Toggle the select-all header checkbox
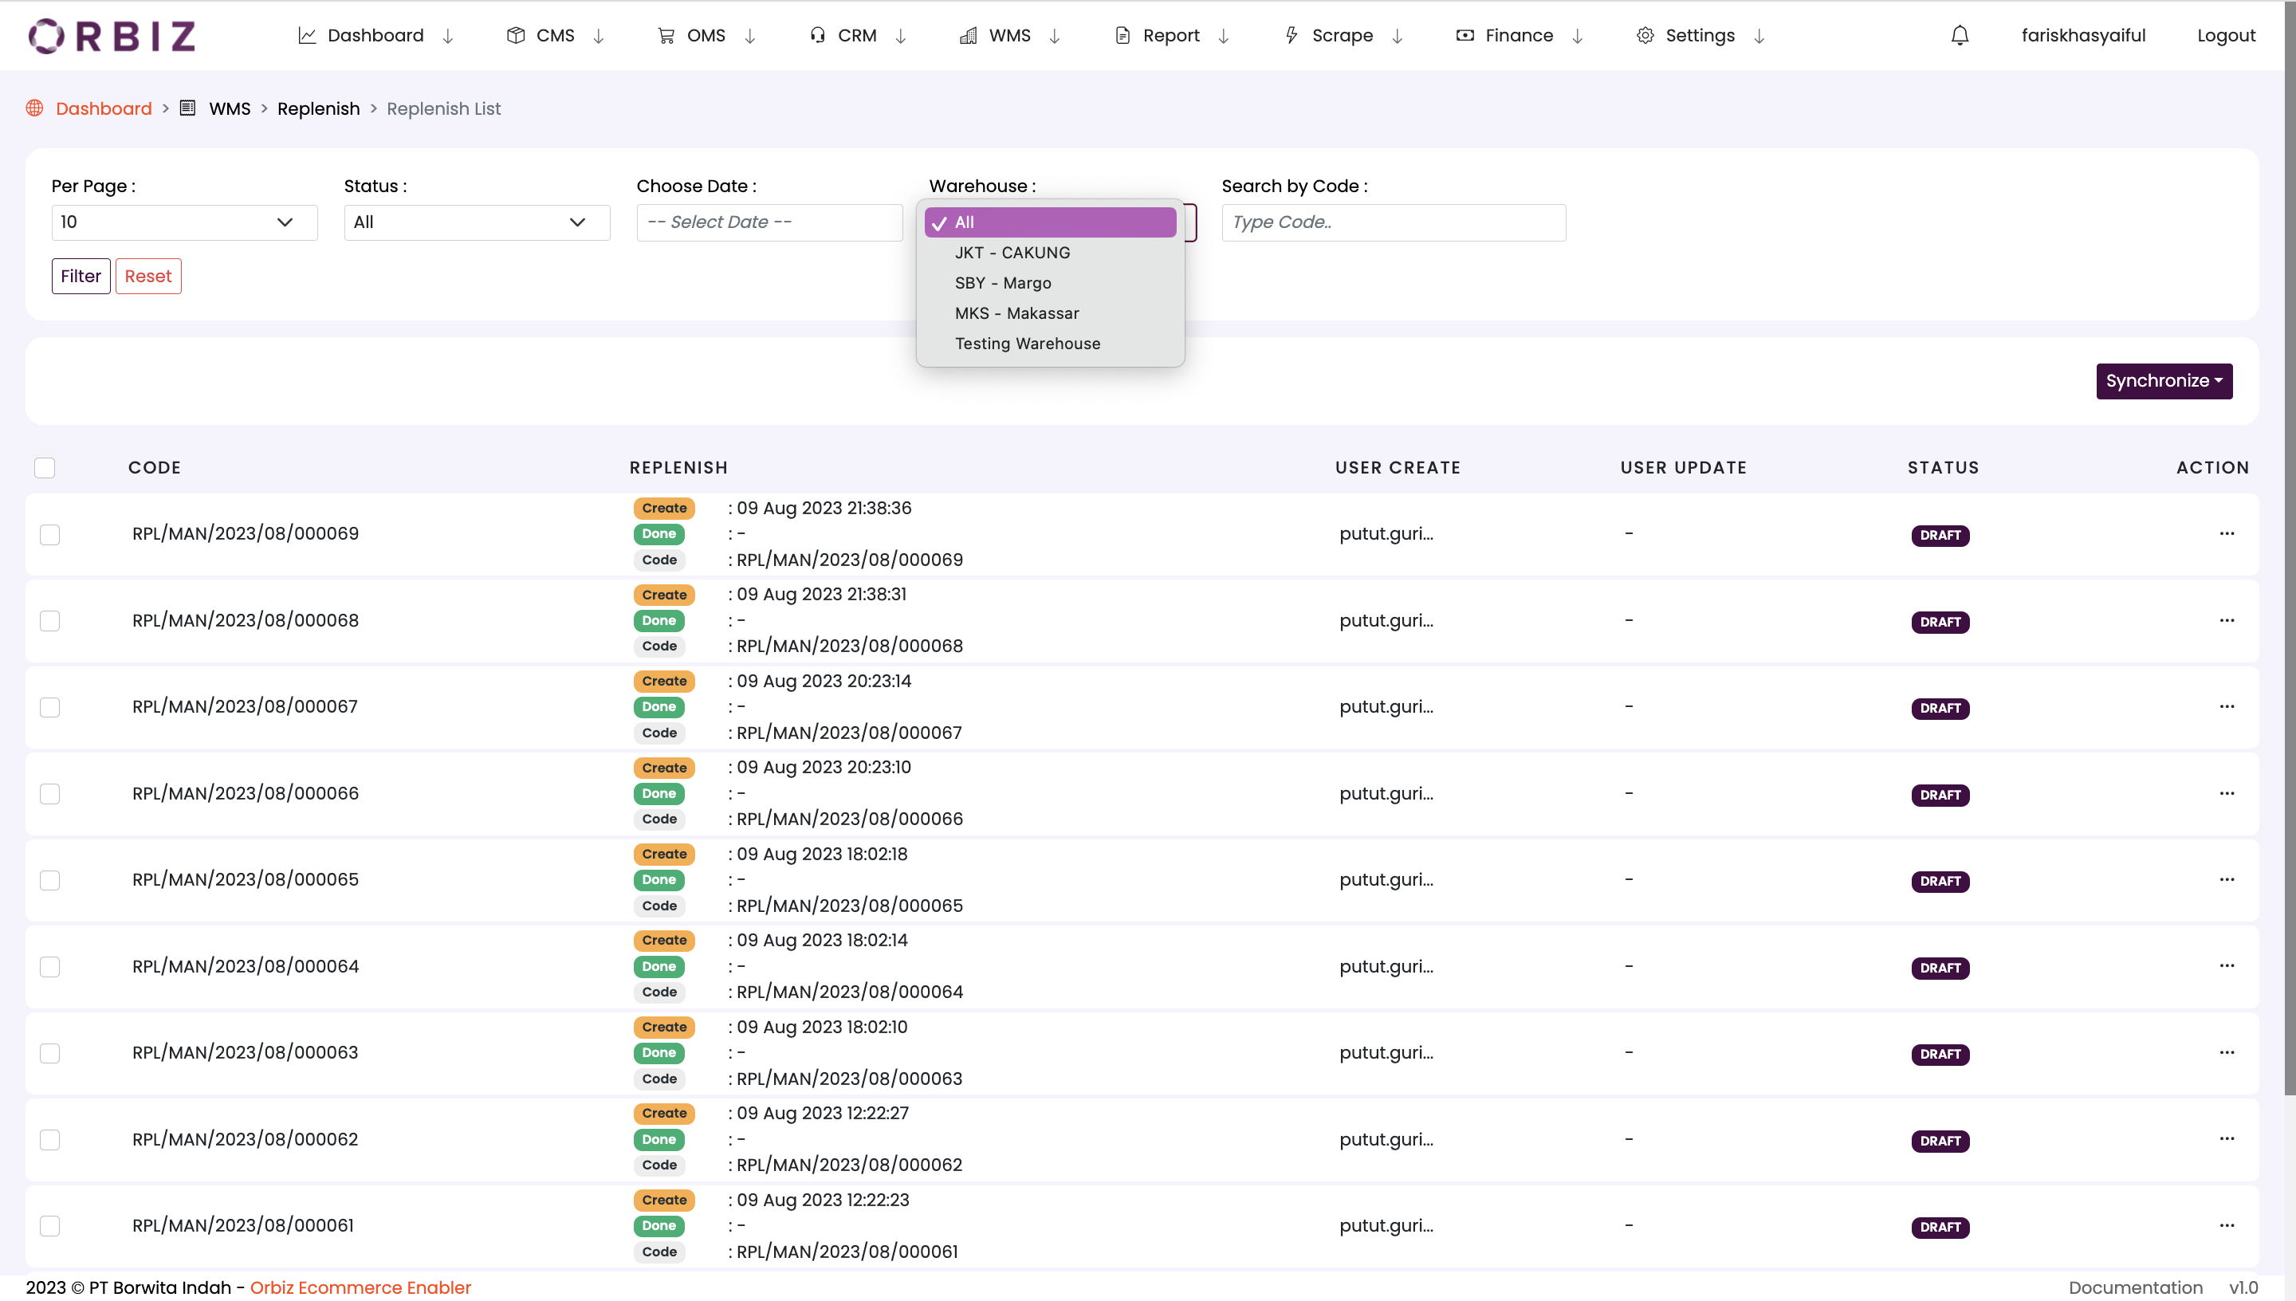 coord(45,467)
